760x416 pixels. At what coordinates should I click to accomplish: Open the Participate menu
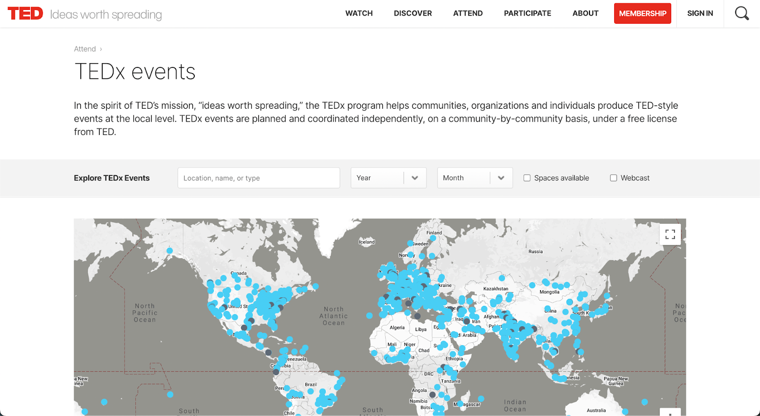pyautogui.click(x=528, y=13)
